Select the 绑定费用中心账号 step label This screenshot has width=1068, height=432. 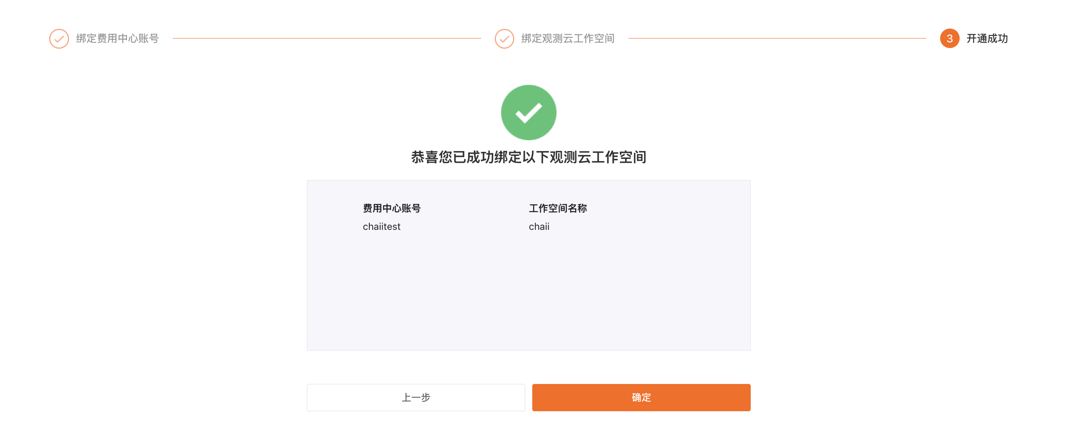coord(117,39)
